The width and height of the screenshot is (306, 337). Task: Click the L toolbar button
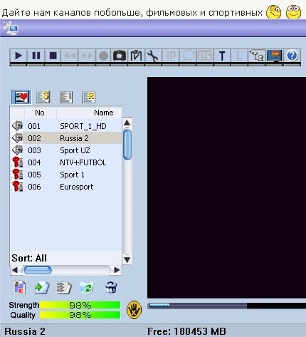pyautogui.click(x=239, y=56)
